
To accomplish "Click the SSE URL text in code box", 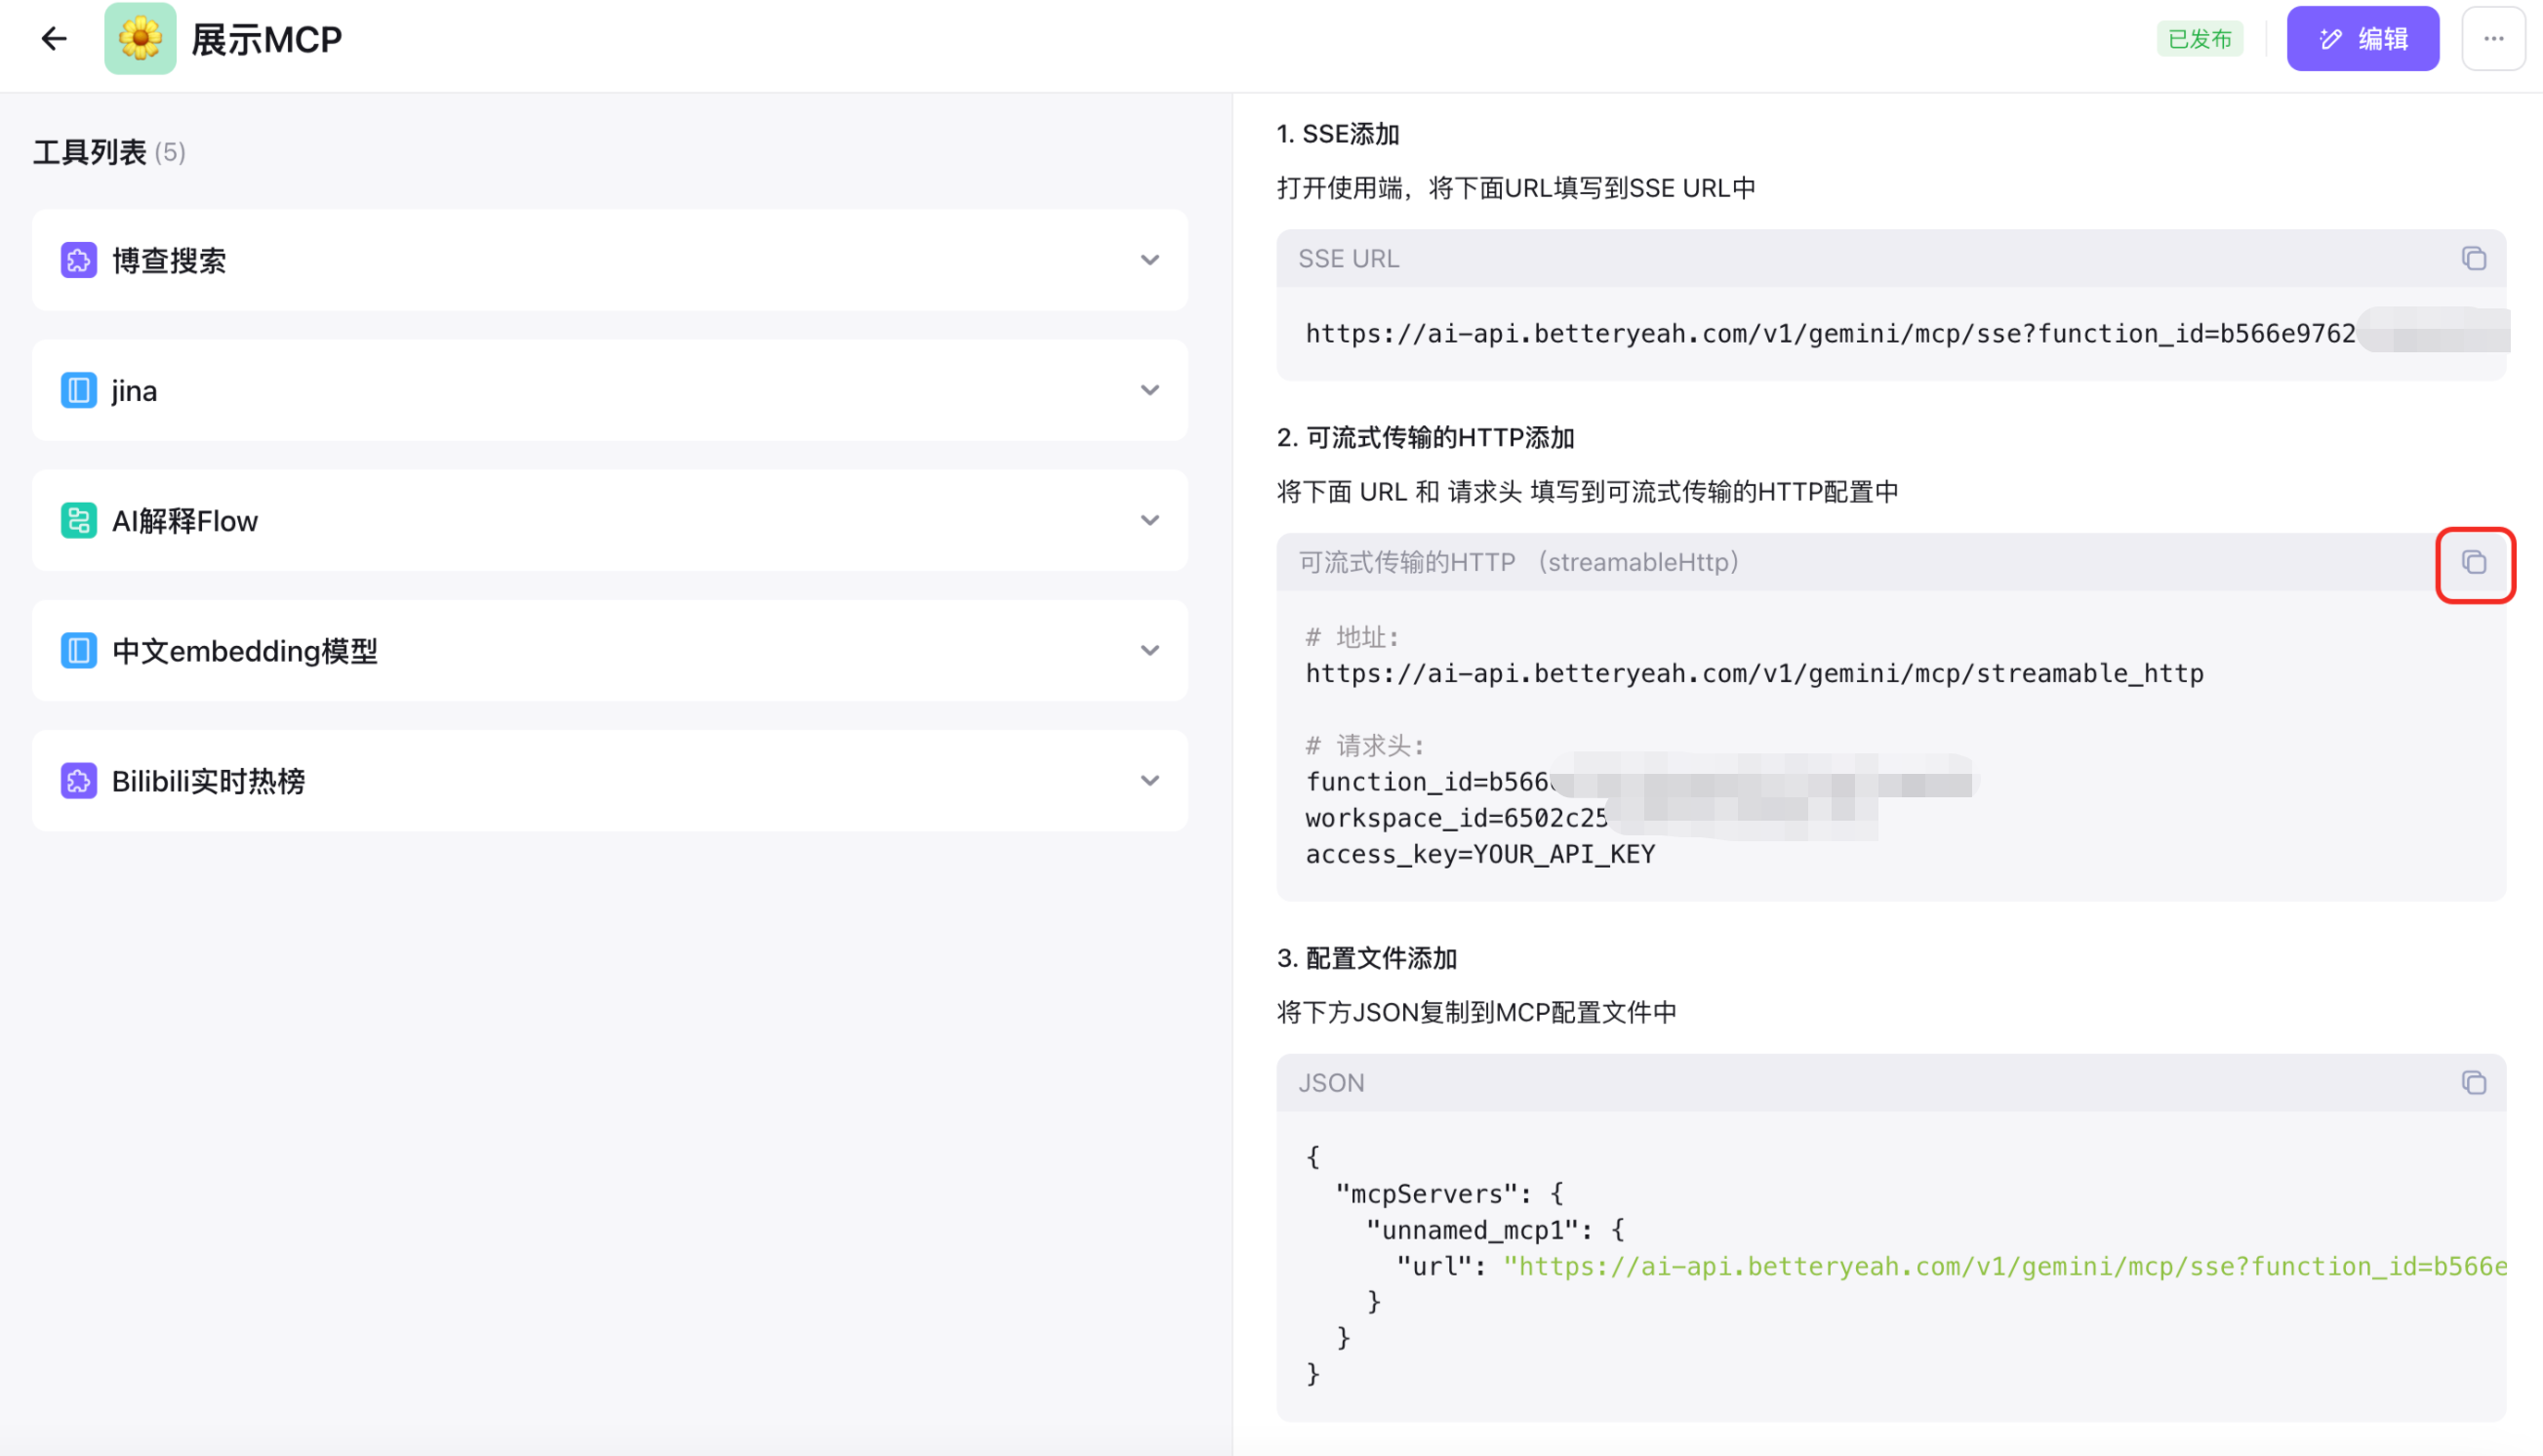I will click(1829, 334).
